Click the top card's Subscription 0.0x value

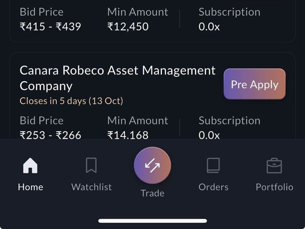pos(209,27)
